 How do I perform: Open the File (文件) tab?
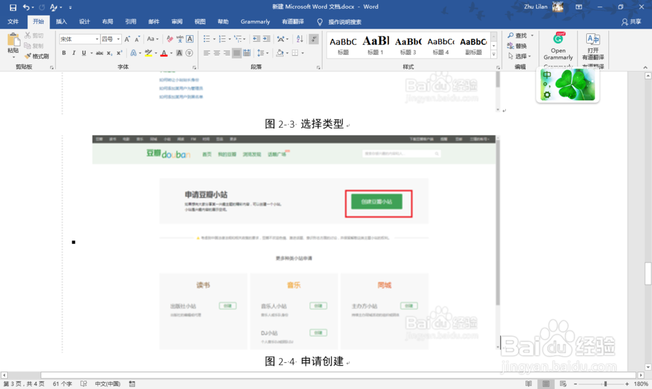(x=13, y=22)
